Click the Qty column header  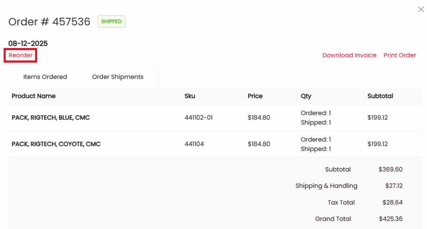tap(306, 96)
